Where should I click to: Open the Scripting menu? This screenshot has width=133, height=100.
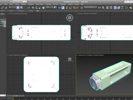[x=70, y=4]
